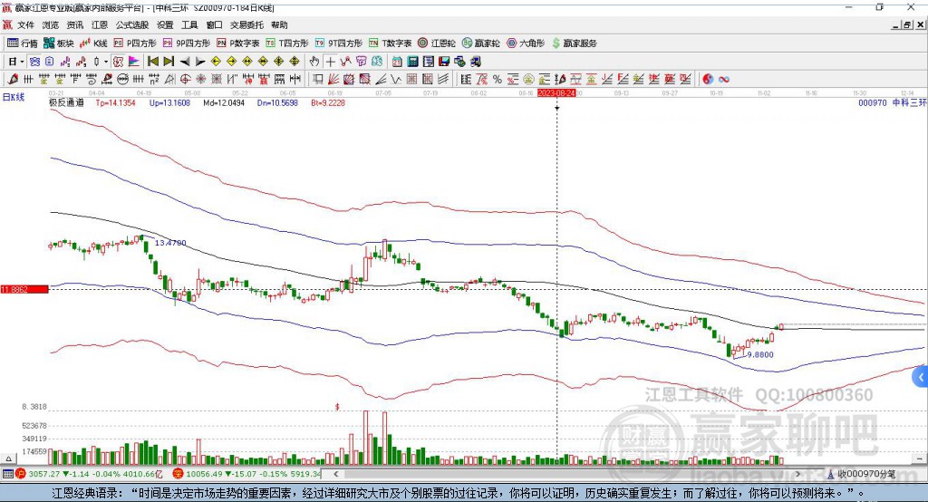Viewport: 928px width, 502px height.
Task: Click the 000970 stock code label
Action: click(x=873, y=102)
